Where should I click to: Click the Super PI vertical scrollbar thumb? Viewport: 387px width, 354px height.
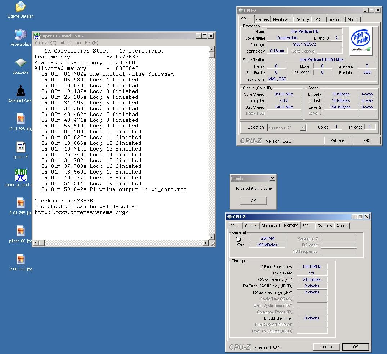click(212, 55)
